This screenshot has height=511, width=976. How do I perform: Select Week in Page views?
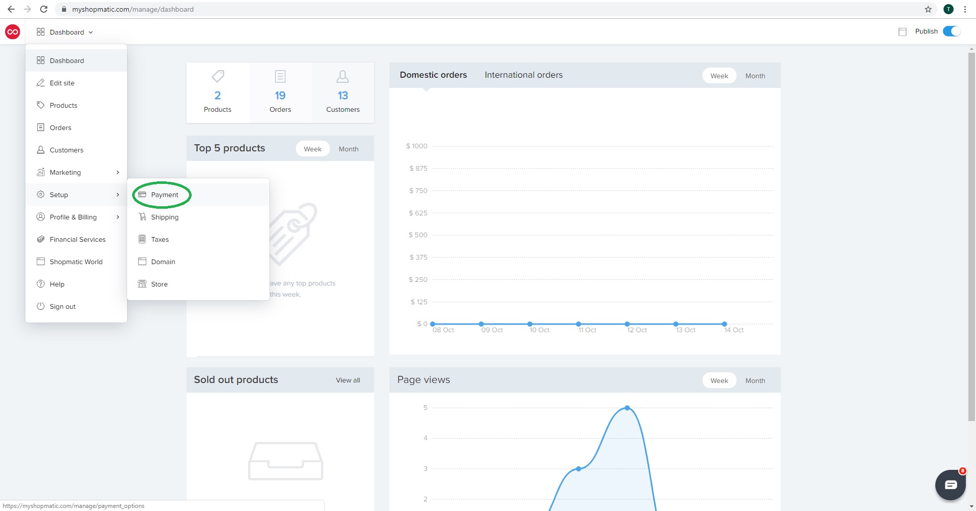(x=719, y=380)
